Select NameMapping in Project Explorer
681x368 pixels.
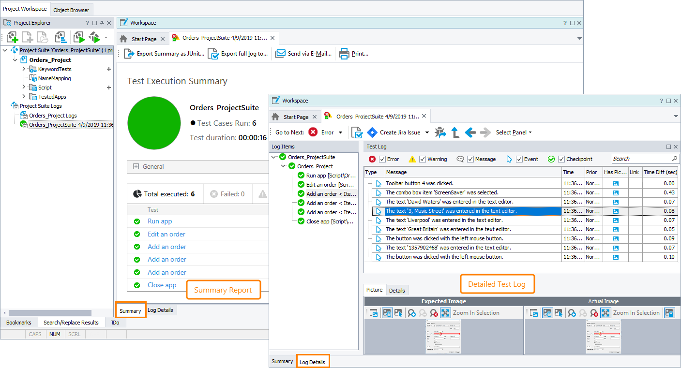(x=54, y=78)
